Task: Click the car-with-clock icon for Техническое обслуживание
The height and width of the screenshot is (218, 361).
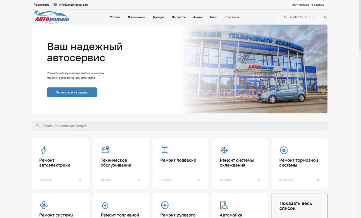Action: pos(105,150)
